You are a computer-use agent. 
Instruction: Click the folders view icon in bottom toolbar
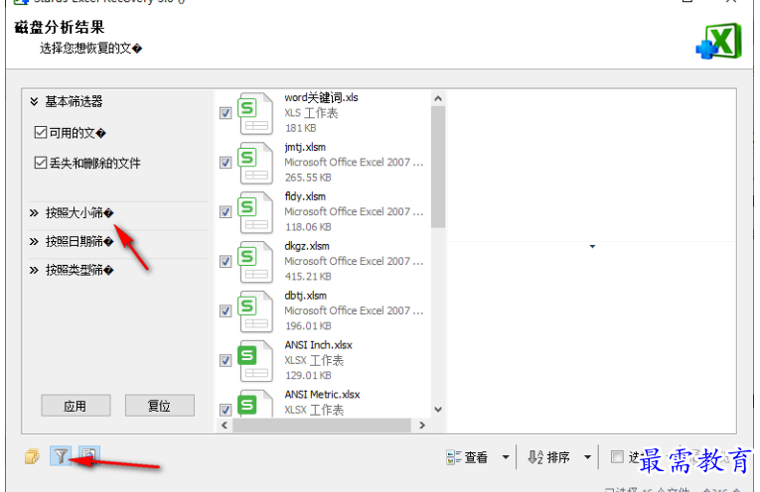coord(32,456)
